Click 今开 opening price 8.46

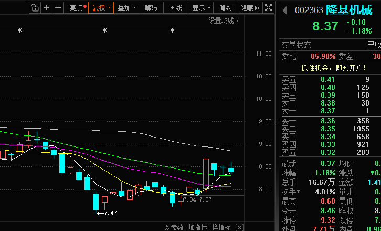pyautogui.click(x=328, y=211)
